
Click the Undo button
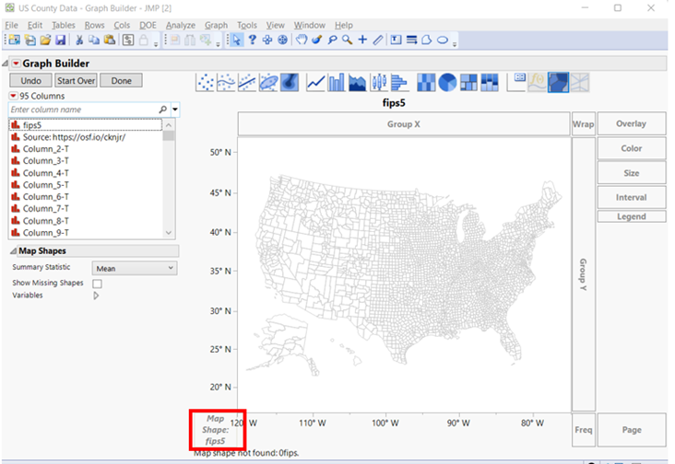click(x=31, y=81)
